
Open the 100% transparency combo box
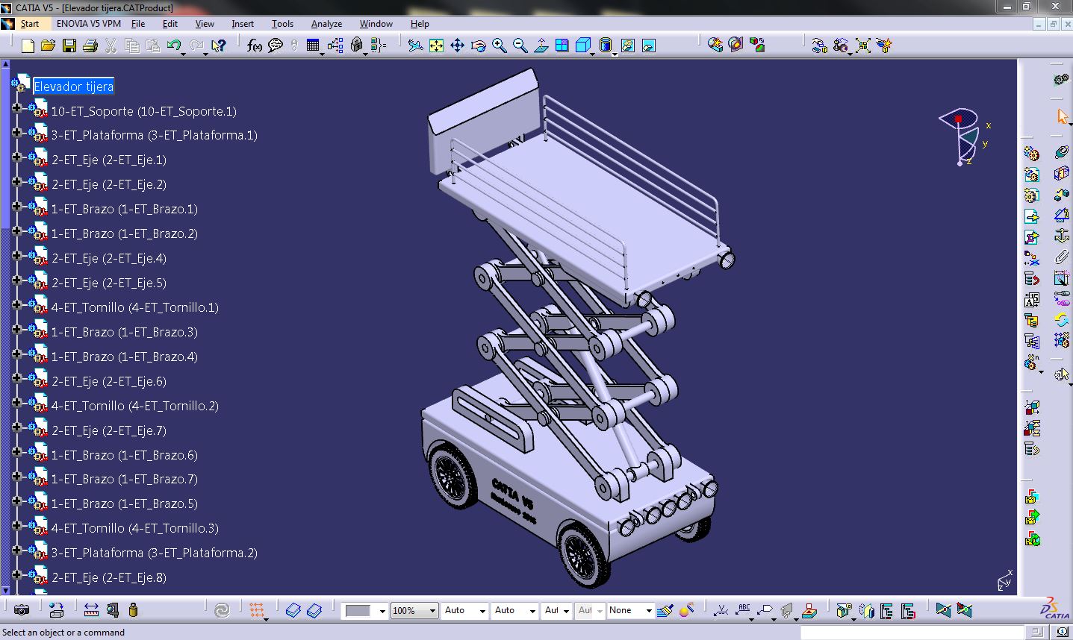click(x=414, y=610)
